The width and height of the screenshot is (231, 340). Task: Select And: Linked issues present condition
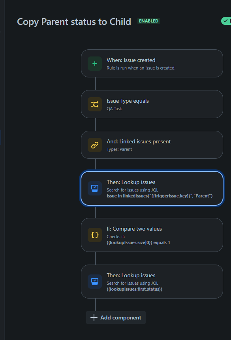(x=152, y=145)
